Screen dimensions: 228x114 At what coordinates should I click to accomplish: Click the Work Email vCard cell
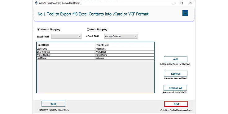(x=125, y=52)
